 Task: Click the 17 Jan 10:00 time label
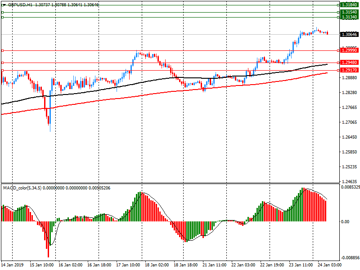point(128,265)
